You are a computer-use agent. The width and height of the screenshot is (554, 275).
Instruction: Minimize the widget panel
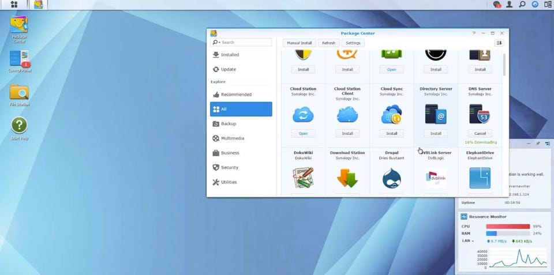click(529, 144)
